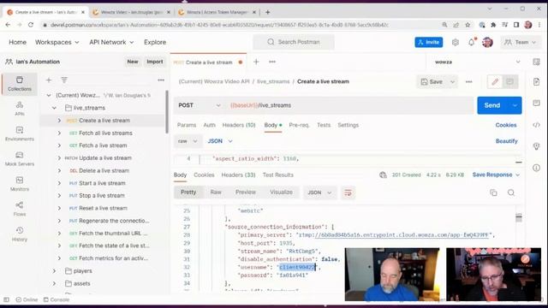
Task: Select the Raw response view
Action: pos(216,192)
